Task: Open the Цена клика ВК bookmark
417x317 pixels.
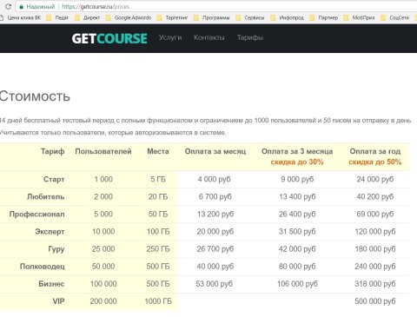Action: [20, 17]
